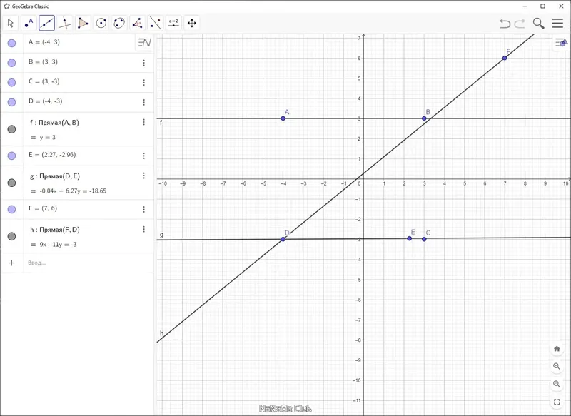Toggle visibility of line h

[11, 236]
